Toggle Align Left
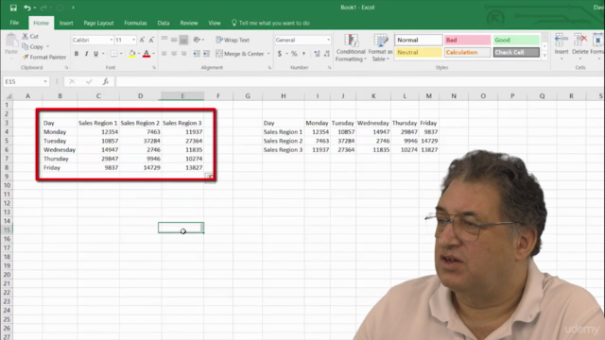This screenshot has width=605, height=340. pos(164,54)
